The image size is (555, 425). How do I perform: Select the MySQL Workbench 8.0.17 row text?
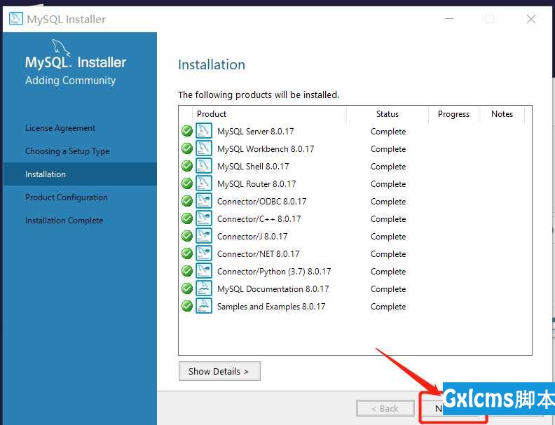(266, 149)
